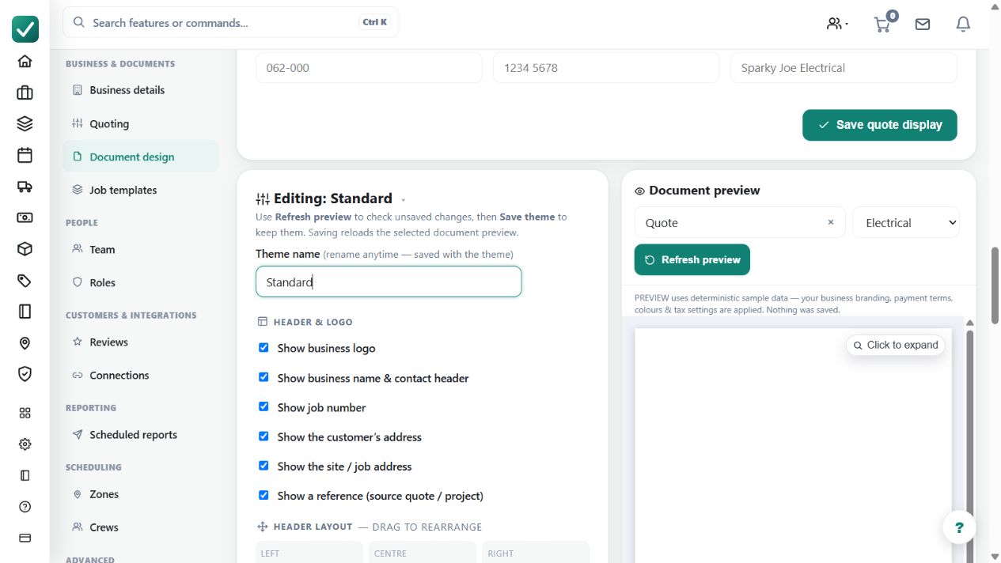Select Document design in the menu
Screen dimensions: 1001x563
pyautogui.click(x=141, y=157)
